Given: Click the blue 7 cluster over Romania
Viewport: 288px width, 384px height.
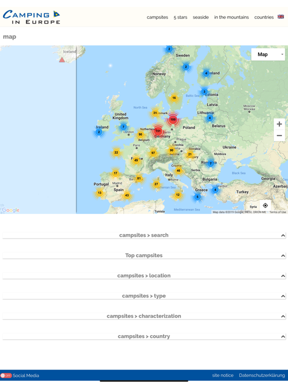Looking at the screenshot, I should (210, 163).
